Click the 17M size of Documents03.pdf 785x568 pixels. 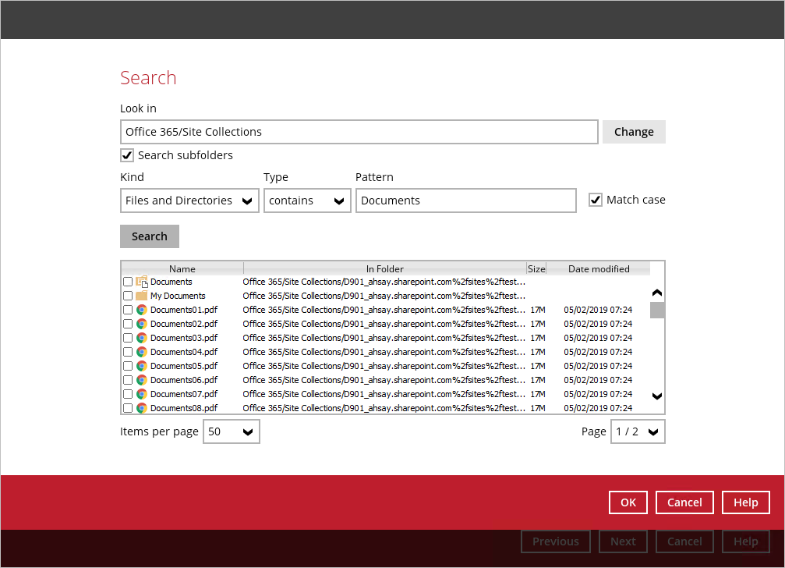click(538, 338)
